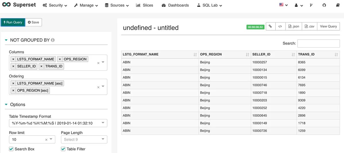
Task: Expand the Table Timestamp Format dropdown
Action: (58, 123)
